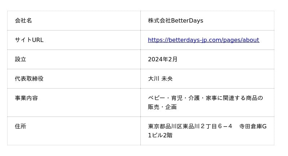
Task: Click the 設立 label cell
Action: coord(21,60)
